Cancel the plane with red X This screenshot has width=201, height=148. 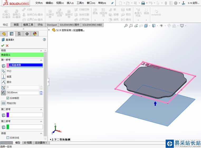tap(7, 46)
